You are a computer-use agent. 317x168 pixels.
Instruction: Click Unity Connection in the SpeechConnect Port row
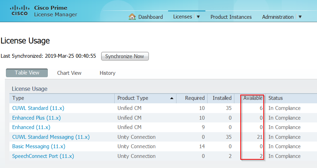[136, 156]
